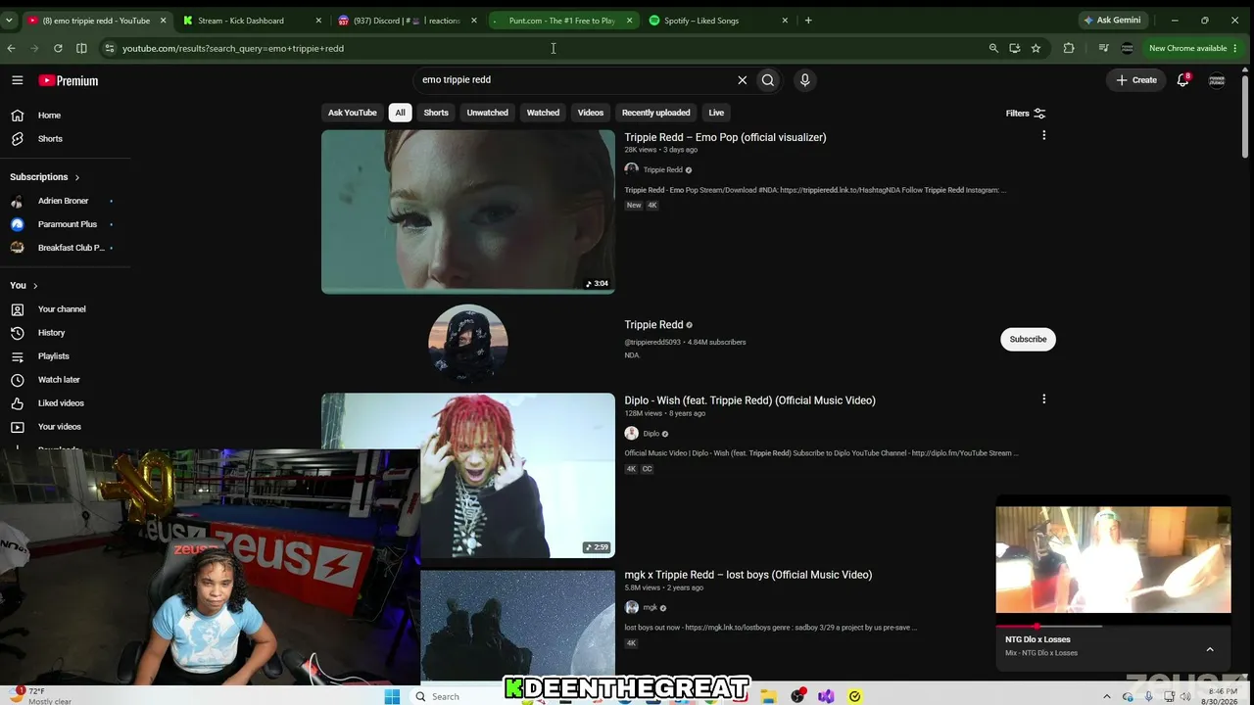Select the Live filter chip
This screenshot has height=705, width=1254.
coord(716,113)
